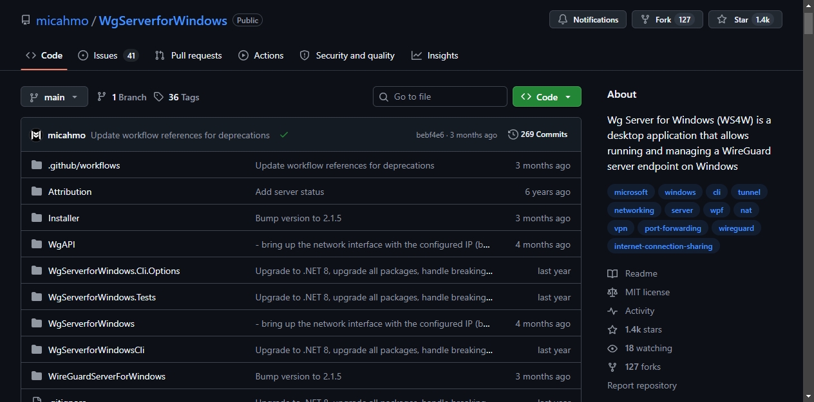
Task: View the 269 Commits history
Action: point(538,134)
